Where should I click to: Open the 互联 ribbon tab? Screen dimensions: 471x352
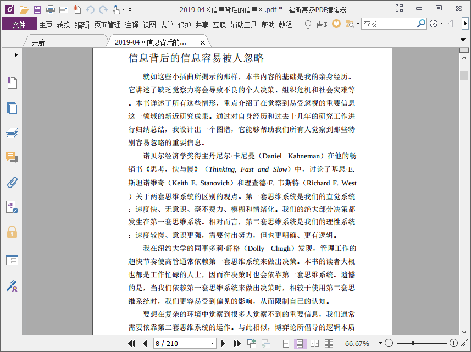pos(219,25)
